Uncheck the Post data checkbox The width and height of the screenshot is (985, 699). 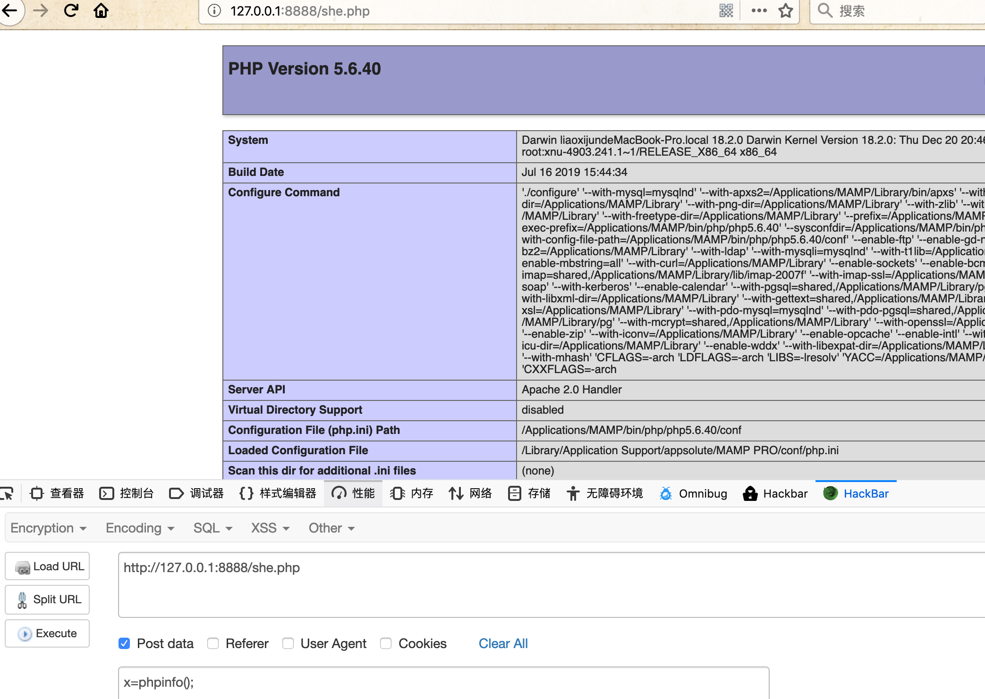click(x=124, y=643)
